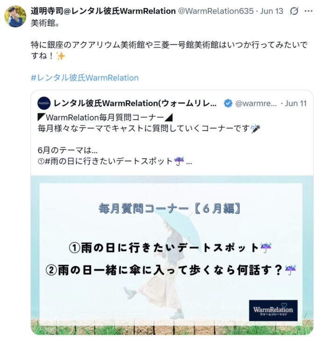The image size is (318, 337).
Task: Click the Grok circle-slash icon
Action: 294,11
